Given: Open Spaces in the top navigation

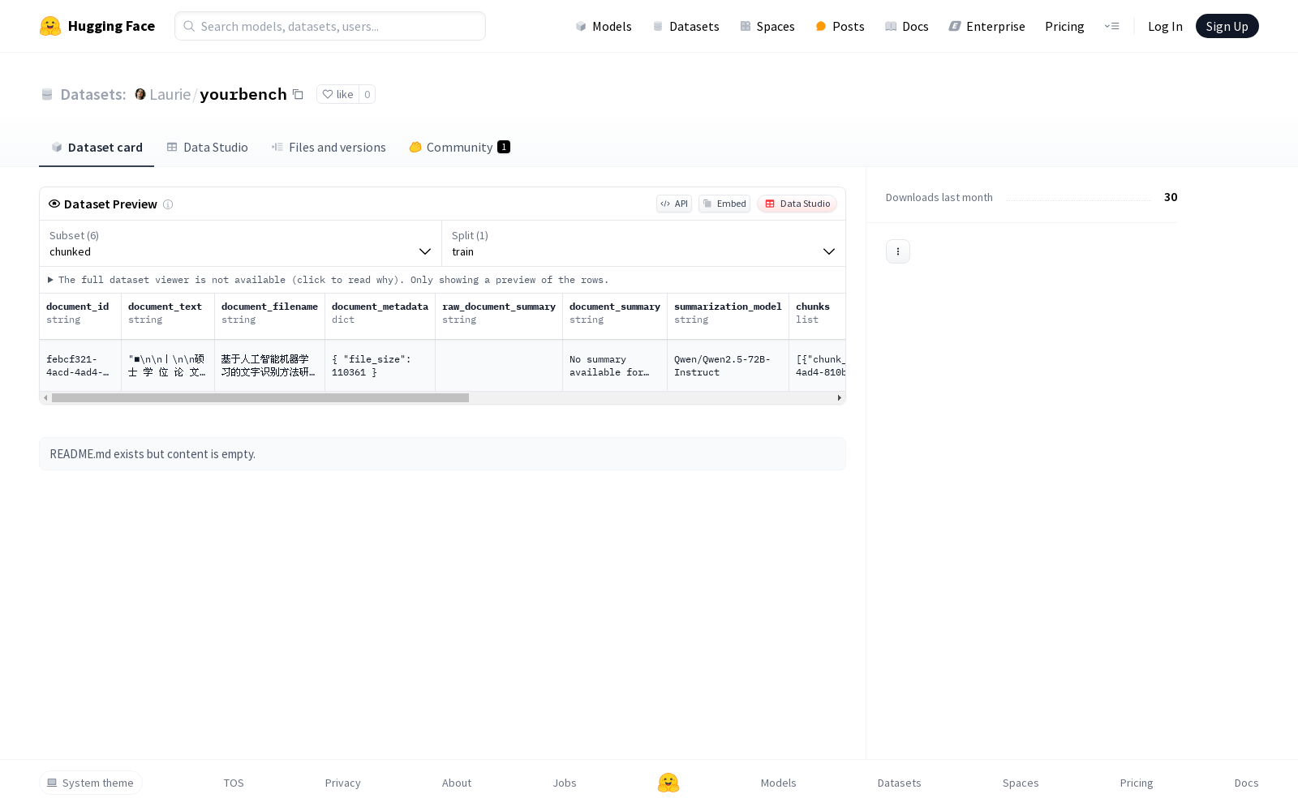Looking at the screenshot, I should coord(767,26).
